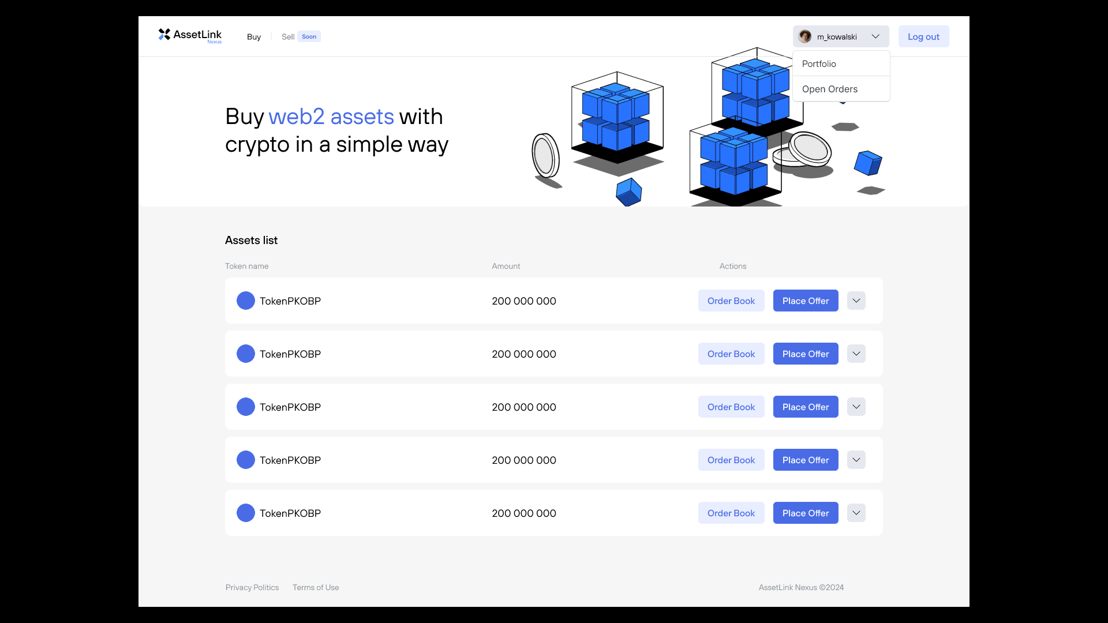Collapse the m_kowalski user dropdown
This screenshot has width=1108, height=623.
875,36
